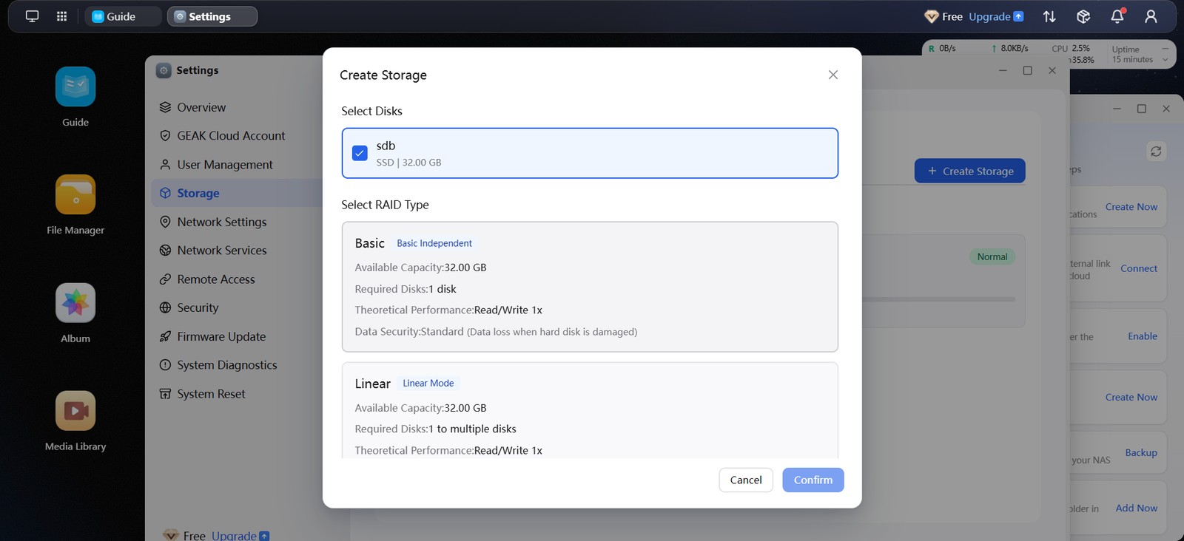Image resolution: width=1184 pixels, height=541 pixels.
Task: Open File Manager desktop icon
Action: click(75, 194)
